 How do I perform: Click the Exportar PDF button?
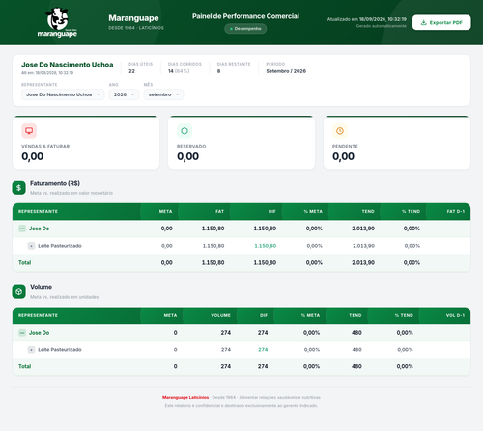point(441,22)
